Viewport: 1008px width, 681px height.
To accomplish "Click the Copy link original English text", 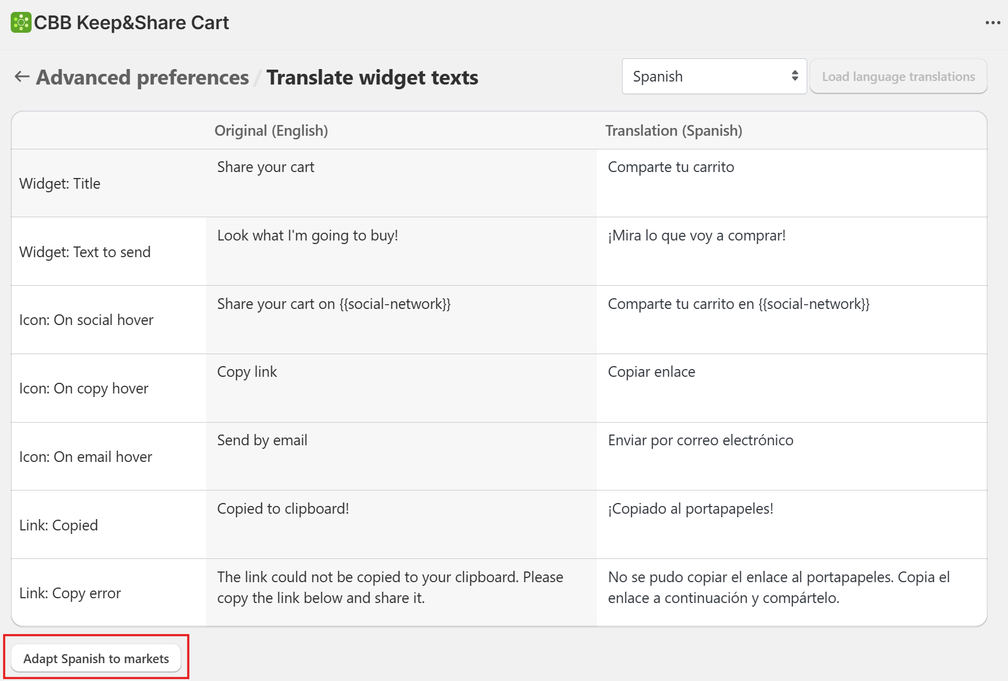I will pyautogui.click(x=247, y=372).
